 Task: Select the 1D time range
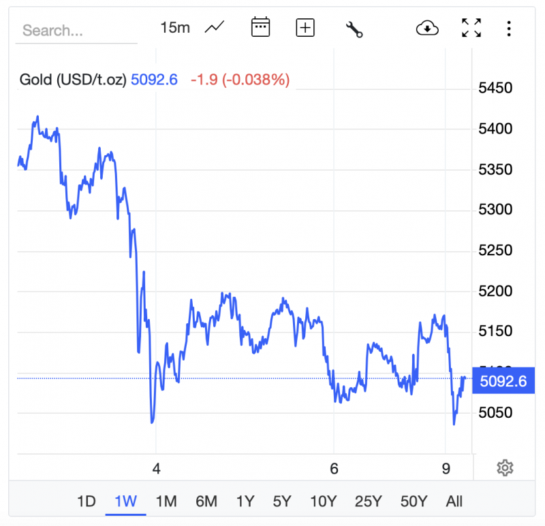point(87,502)
